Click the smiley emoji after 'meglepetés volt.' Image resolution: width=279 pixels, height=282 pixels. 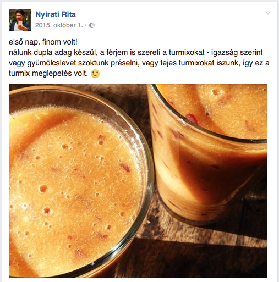[95, 74]
